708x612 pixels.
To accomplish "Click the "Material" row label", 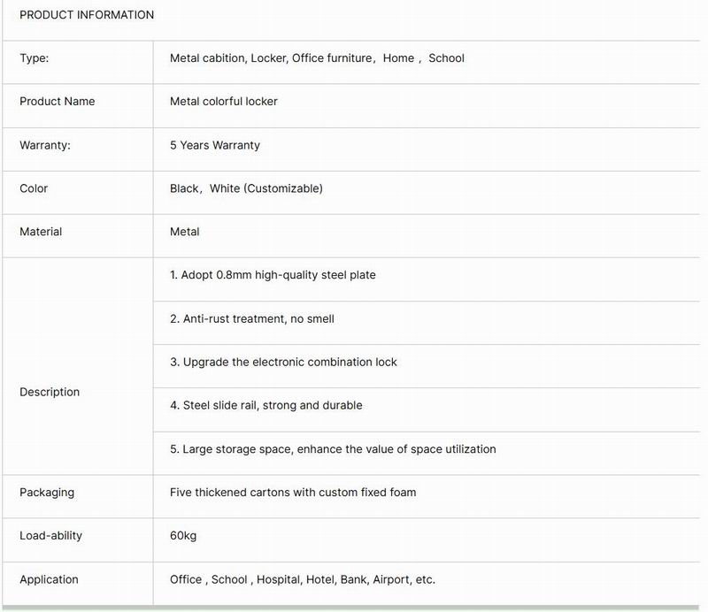I will [x=41, y=232].
